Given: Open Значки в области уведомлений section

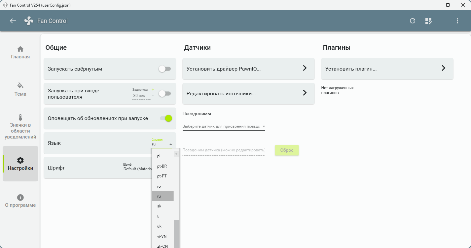Looking at the screenshot, I should pyautogui.click(x=20, y=127).
